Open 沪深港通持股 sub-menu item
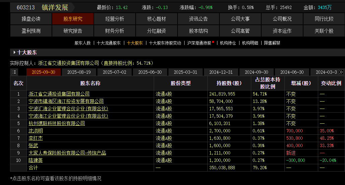345x185 pixels. pyautogui.click(x=199, y=43)
